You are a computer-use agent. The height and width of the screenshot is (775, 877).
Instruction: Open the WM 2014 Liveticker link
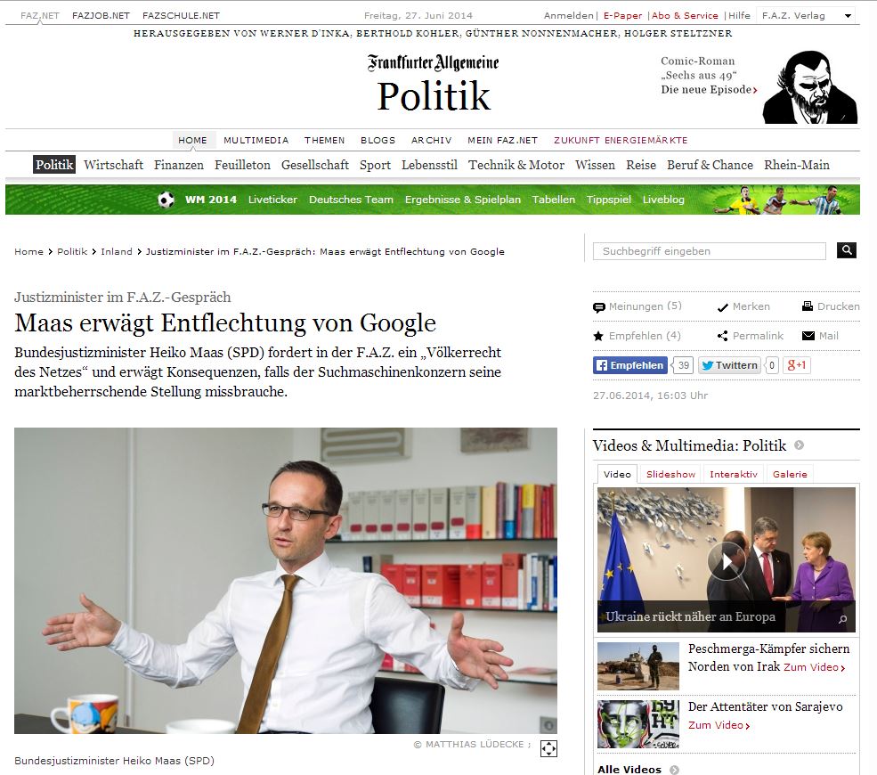272,200
